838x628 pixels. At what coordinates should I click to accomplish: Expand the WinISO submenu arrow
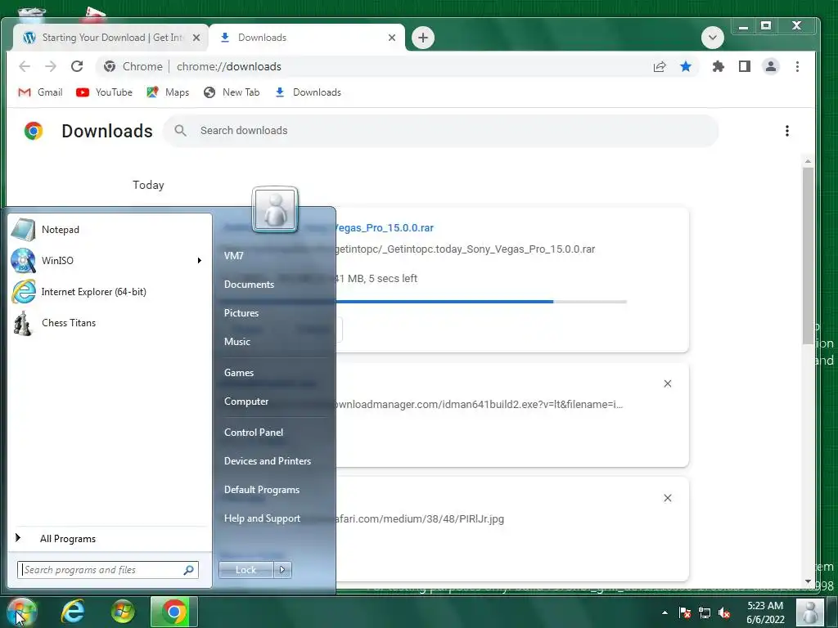pyautogui.click(x=200, y=261)
